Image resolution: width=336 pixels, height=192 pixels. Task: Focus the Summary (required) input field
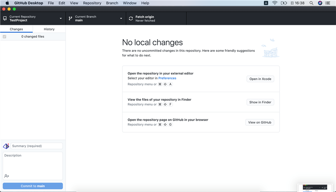click(x=37, y=146)
